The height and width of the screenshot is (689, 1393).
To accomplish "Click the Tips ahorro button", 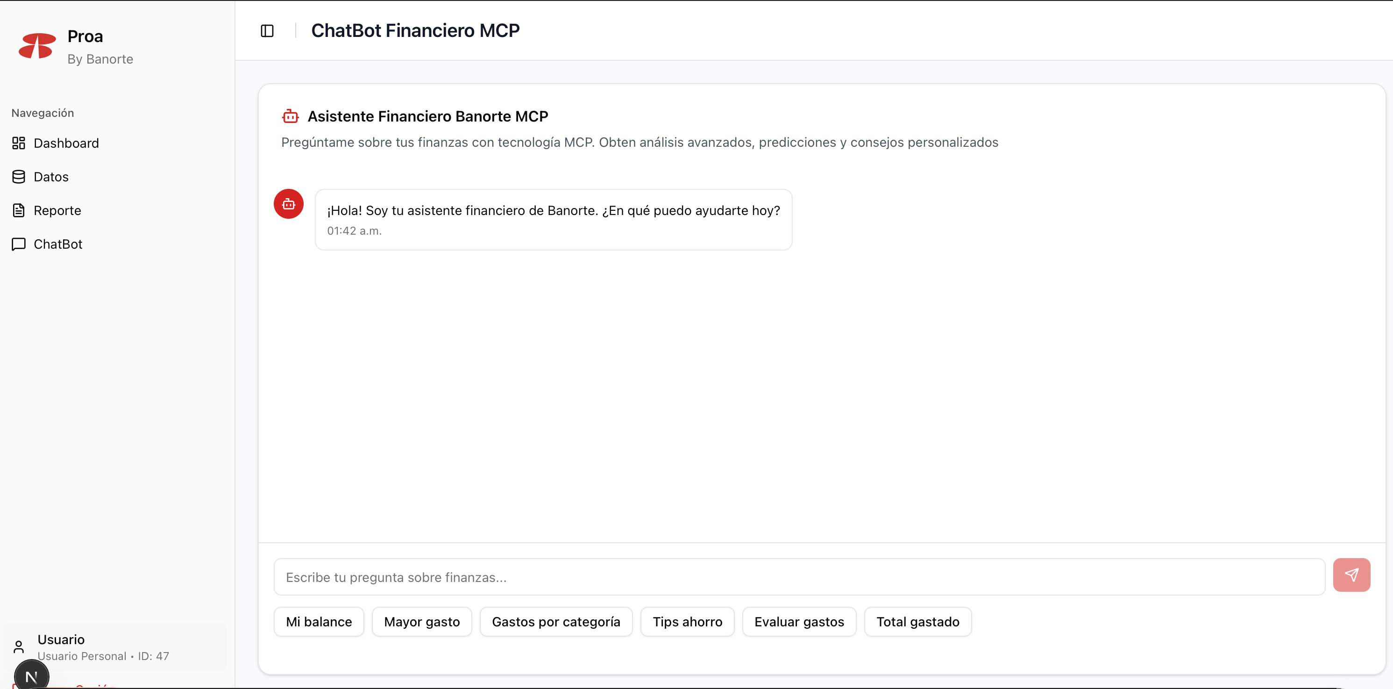I will pyautogui.click(x=687, y=622).
